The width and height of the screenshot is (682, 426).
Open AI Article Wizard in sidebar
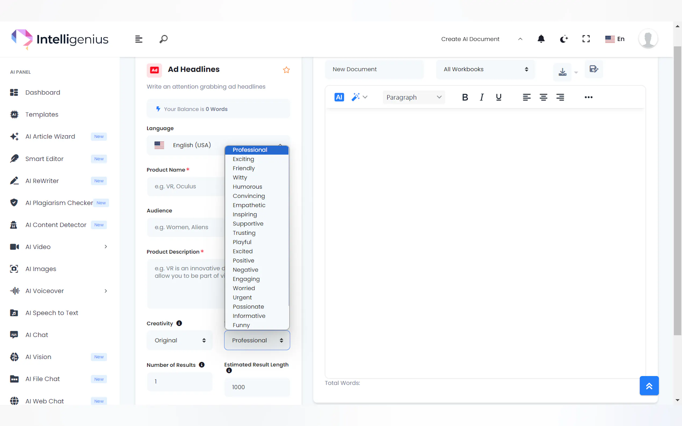50,137
